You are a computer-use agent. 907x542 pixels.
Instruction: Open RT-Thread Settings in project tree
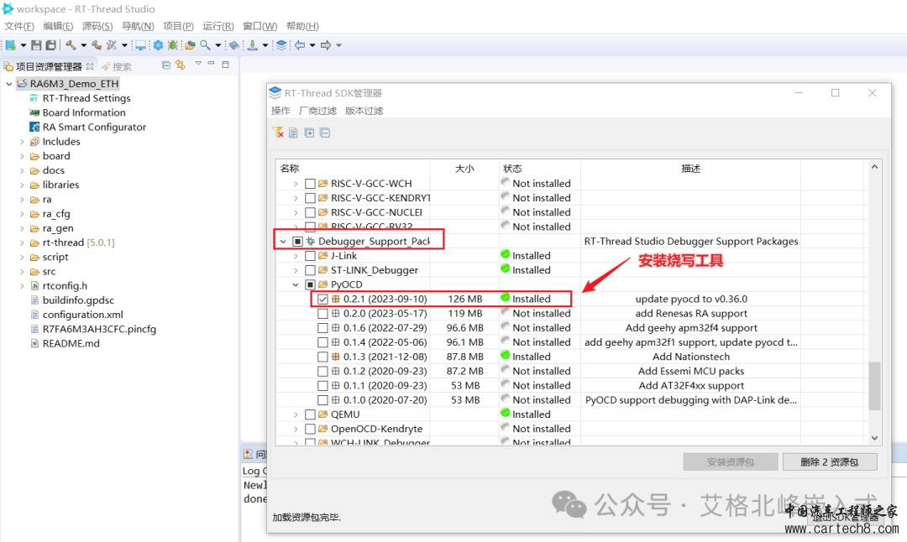click(x=81, y=98)
